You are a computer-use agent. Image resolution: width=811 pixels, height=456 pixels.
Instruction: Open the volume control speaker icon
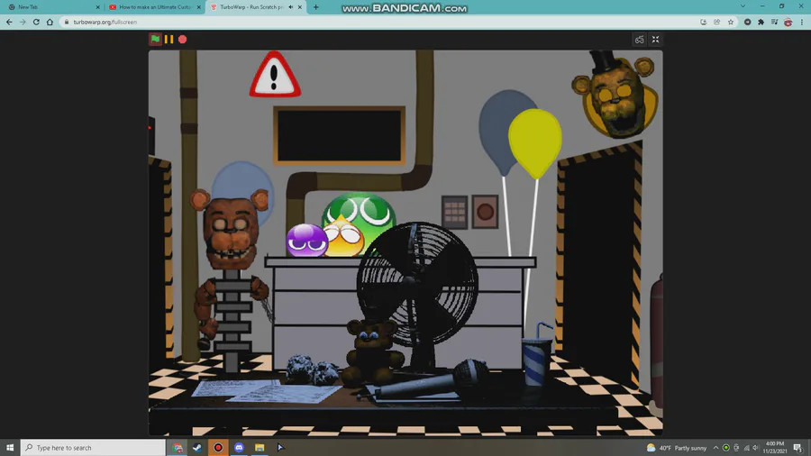click(756, 448)
